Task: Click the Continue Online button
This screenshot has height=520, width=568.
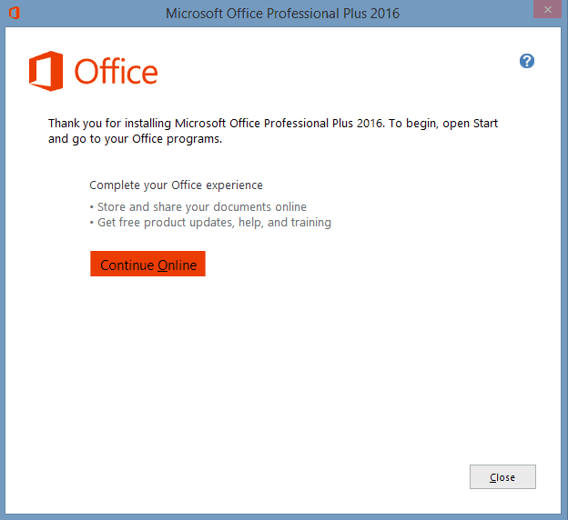Action: (147, 264)
